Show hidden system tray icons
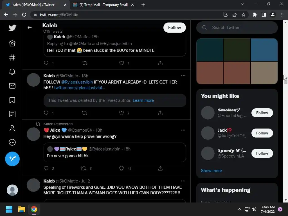This screenshot has height=216, width=288. pyautogui.click(x=239, y=209)
